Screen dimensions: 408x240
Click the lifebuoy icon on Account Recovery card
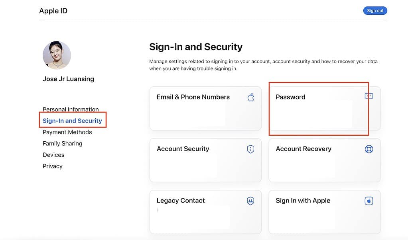369,148
